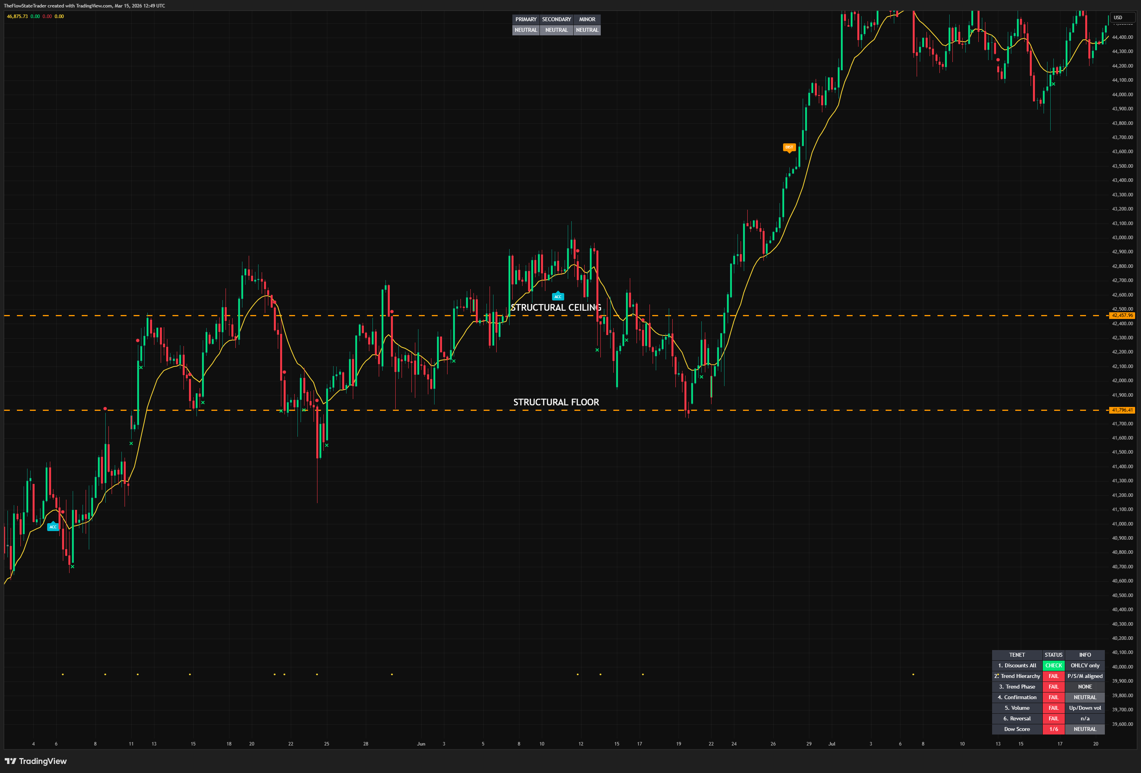Click the '1. Discounts All' row label

[x=1017, y=666]
